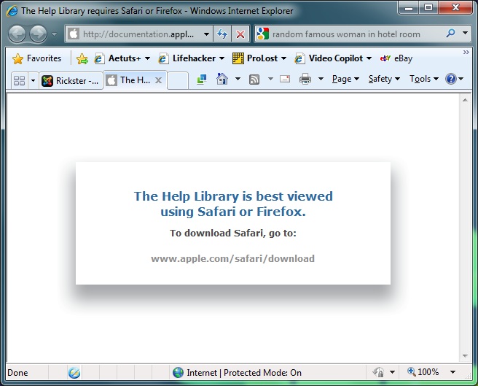This screenshot has height=386, width=478.
Task: Click the RSS feeds icon
Action: click(x=255, y=80)
